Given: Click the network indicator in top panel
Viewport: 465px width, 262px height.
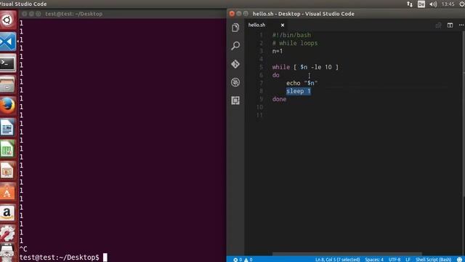Looking at the screenshot, I should point(410,4).
